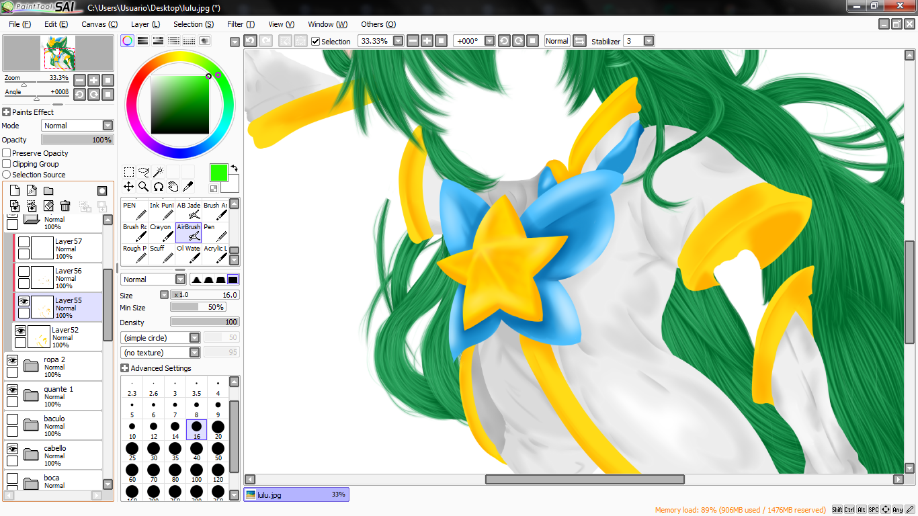Hide Layer55 using its eye icon
Screen dimensions: 918x516
pos(24,302)
